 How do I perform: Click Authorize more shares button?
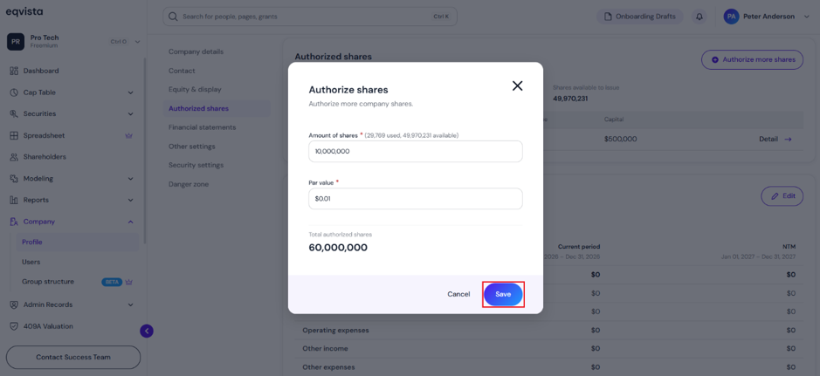click(x=752, y=60)
